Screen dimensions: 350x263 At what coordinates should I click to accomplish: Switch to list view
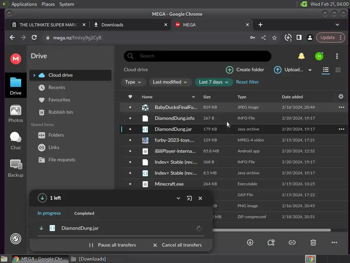(x=326, y=70)
